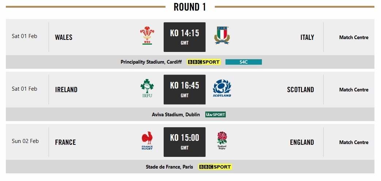Click the Principality Stadium, Cardiff venue text

[151, 62]
